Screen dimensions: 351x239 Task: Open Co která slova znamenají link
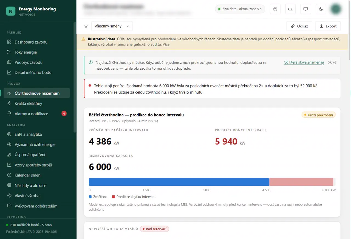point(304,62)
